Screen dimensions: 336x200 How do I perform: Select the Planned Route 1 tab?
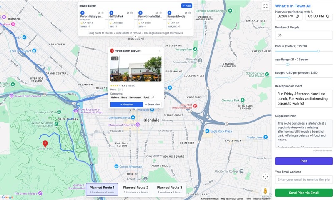pos(102,189)
